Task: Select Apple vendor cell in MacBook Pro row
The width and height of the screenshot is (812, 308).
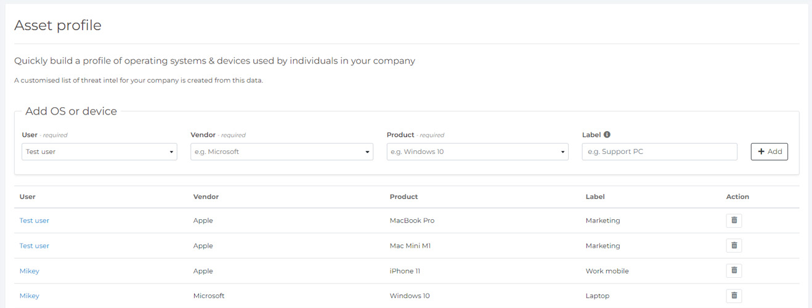Action: click(203, 221)
